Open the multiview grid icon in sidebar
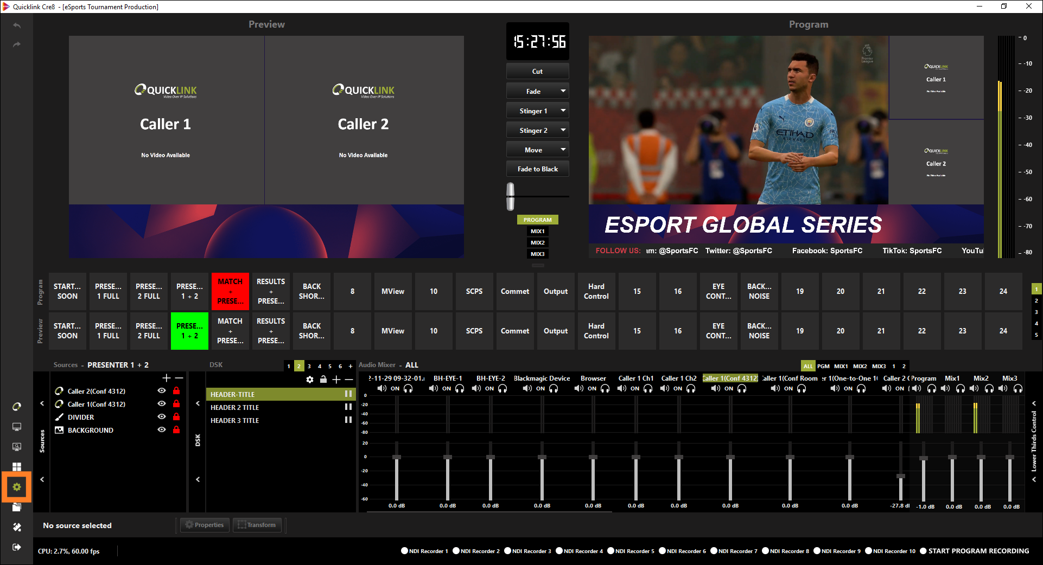1043x565 pixels. point(17,467)
